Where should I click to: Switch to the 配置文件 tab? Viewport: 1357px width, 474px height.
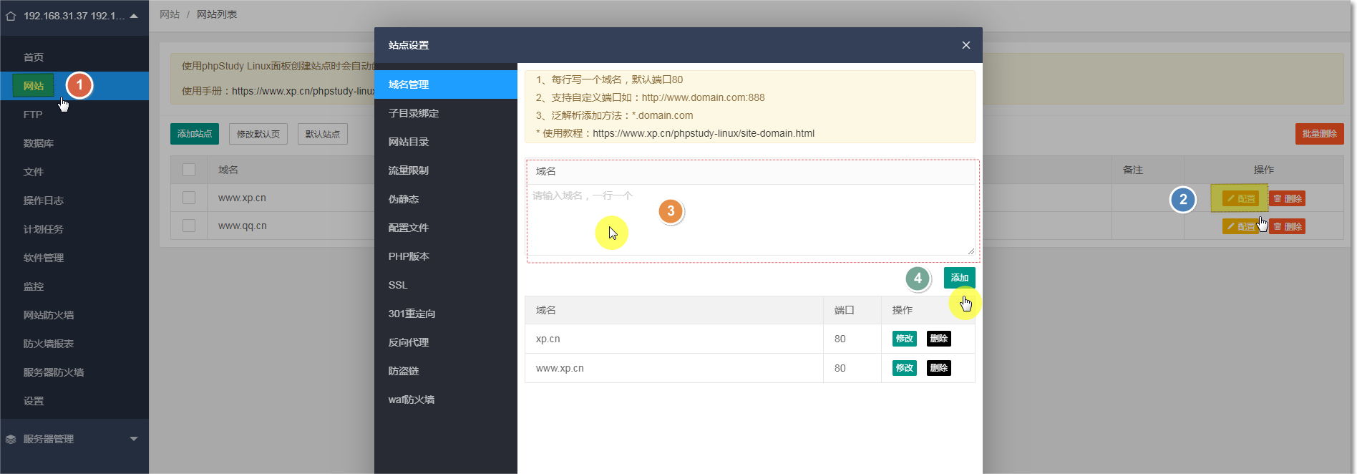pos(445,228)
